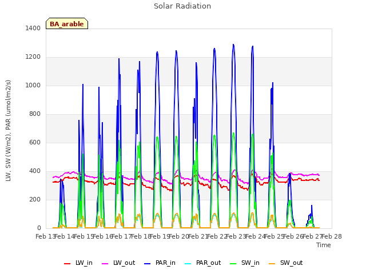Click the PAR_out legend label
This screenshot has width=366, height=274.
pyautogui.click(x=208, y=263)
